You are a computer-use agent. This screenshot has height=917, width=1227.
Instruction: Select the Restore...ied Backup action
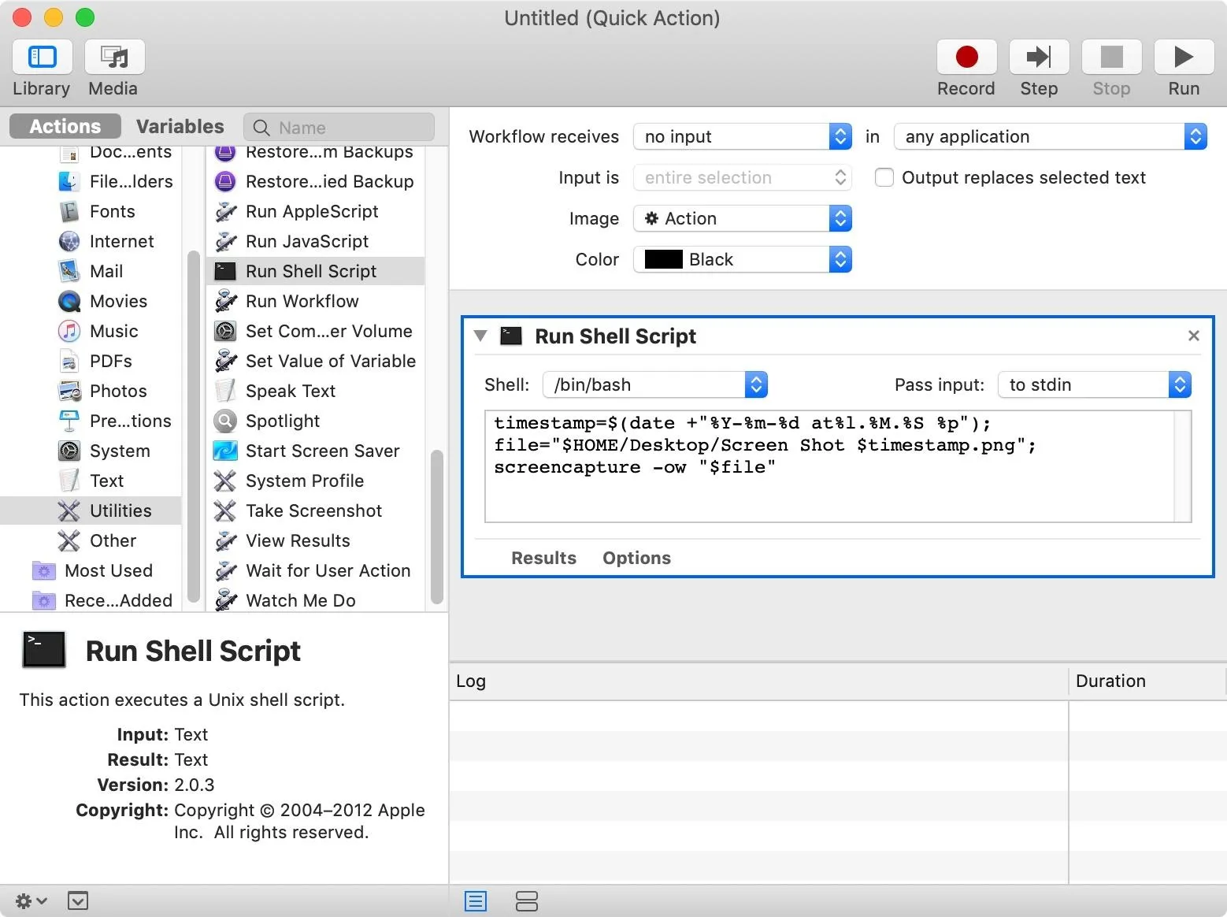tap(315, 181)
